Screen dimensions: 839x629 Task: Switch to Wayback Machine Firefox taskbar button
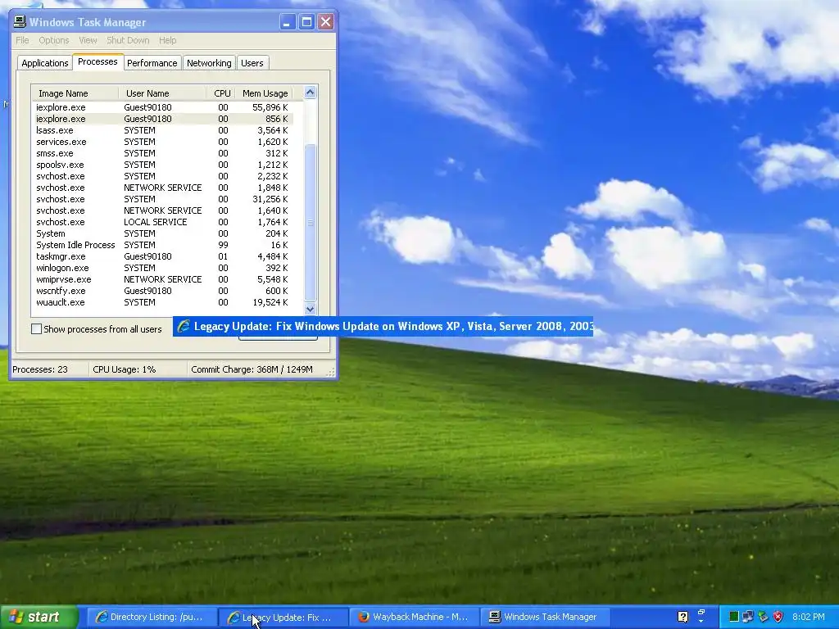point(413,617)
